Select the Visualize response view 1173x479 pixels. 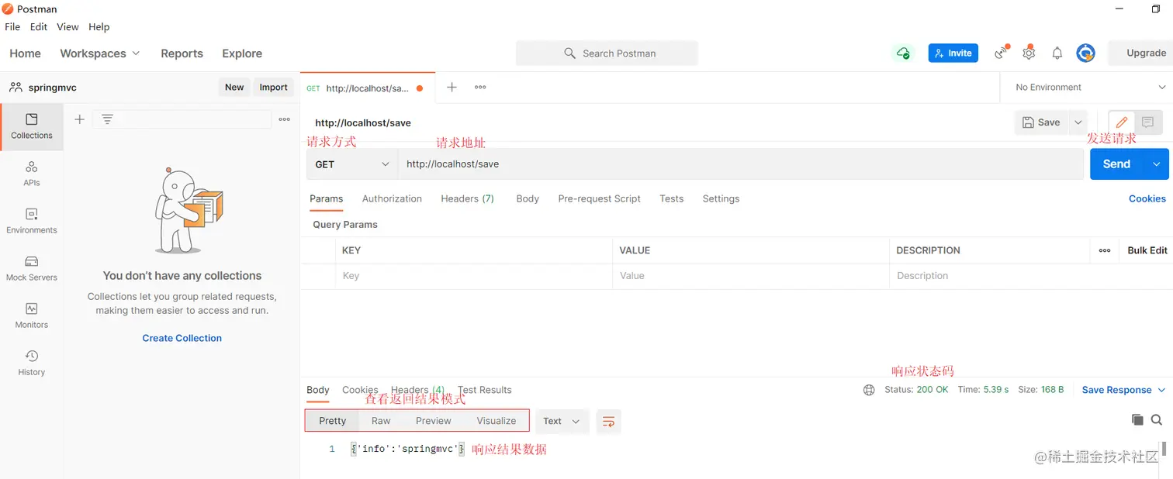497,421
